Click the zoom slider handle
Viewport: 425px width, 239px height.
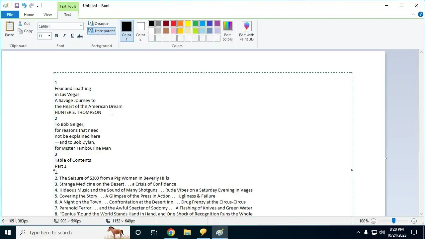click(394, 221)
